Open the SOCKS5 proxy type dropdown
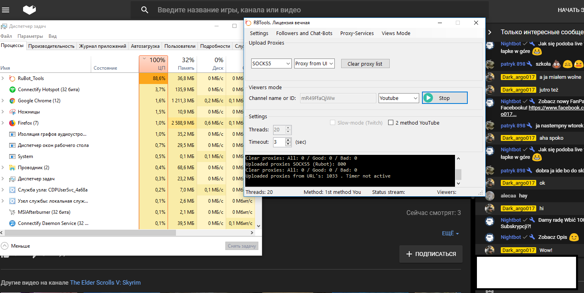The width and height of the screenshot is (584, 293). pos(271,63)
